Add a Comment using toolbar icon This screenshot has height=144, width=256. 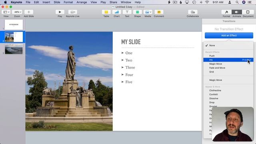click(x=159, y=12)
